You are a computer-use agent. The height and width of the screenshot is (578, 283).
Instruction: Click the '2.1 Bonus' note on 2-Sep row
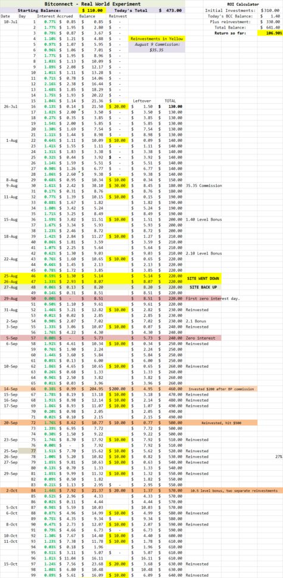195,321
